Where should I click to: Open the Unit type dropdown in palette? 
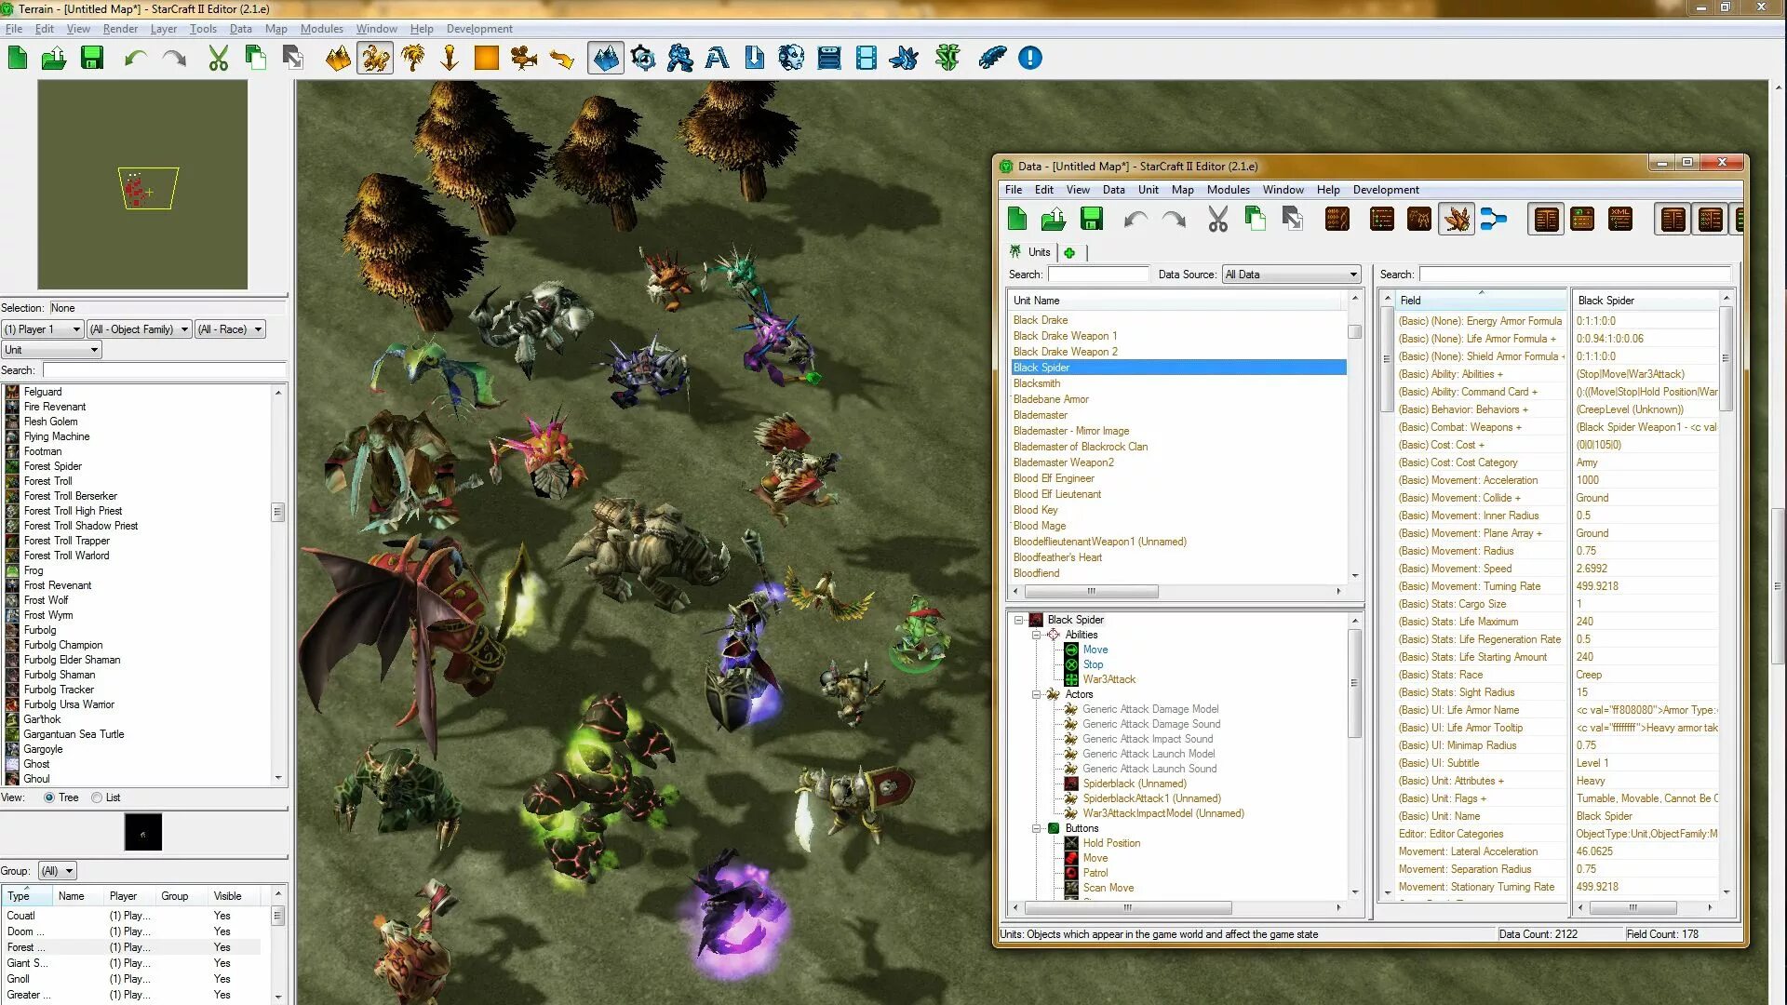tap(51, 350)
